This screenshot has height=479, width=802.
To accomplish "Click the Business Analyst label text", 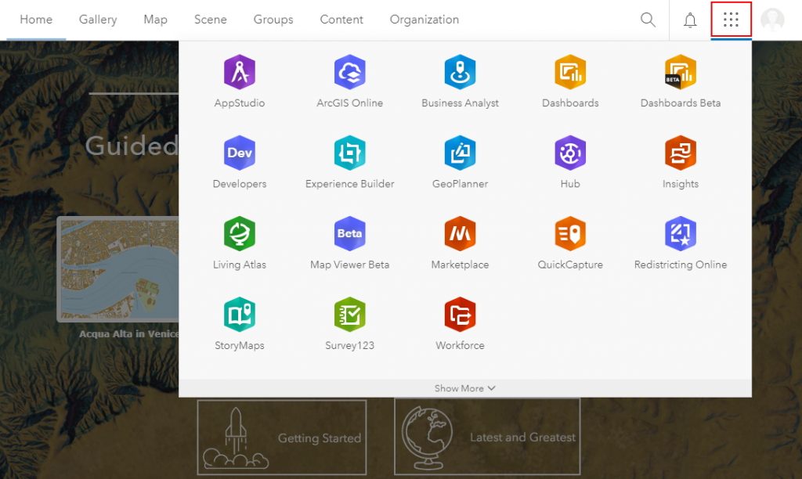I will point(460,103).
